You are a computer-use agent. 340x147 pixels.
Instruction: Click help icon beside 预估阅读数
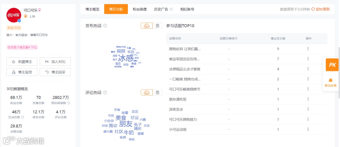69,103
